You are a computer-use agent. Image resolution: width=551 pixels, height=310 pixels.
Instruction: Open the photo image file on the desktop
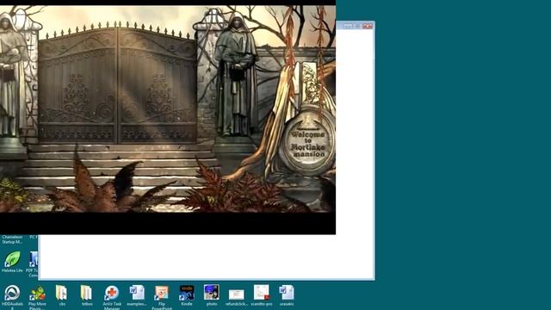(212, 295)
